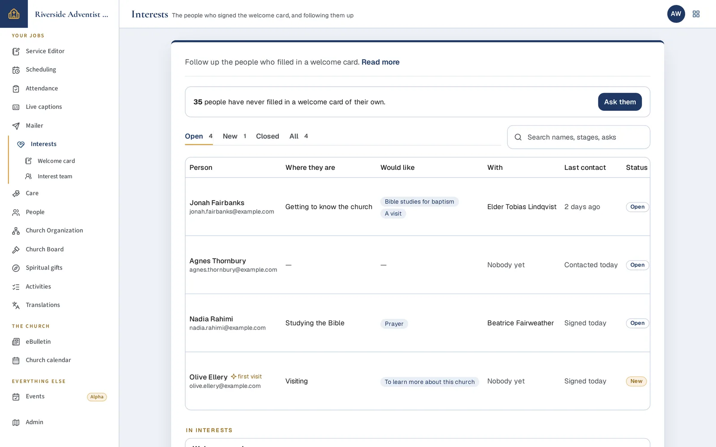Screen dimensions: 716x447
Task: Switch to the All tab
Action: click(298, 136)
